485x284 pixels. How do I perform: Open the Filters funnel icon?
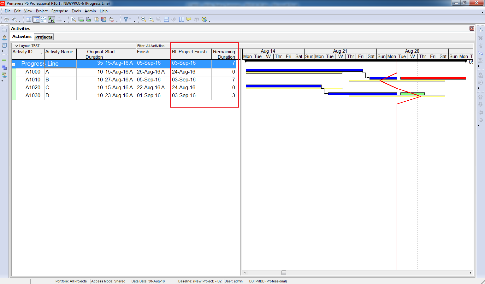tap(126, 19)
